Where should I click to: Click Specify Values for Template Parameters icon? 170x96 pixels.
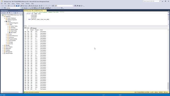tap(62, 8)
